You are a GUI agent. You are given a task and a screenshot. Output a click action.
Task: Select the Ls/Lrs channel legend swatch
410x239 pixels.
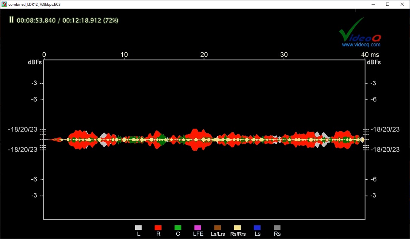(217, 228)
